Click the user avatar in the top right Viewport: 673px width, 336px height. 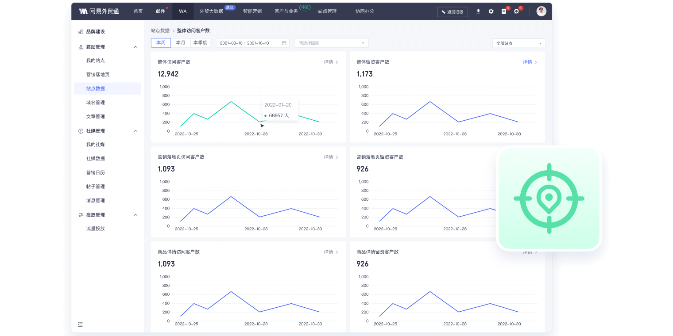pos(541,11)
